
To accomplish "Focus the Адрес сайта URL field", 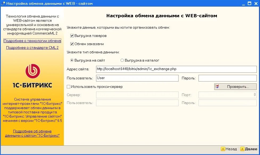I will click(x=176, y=69).
